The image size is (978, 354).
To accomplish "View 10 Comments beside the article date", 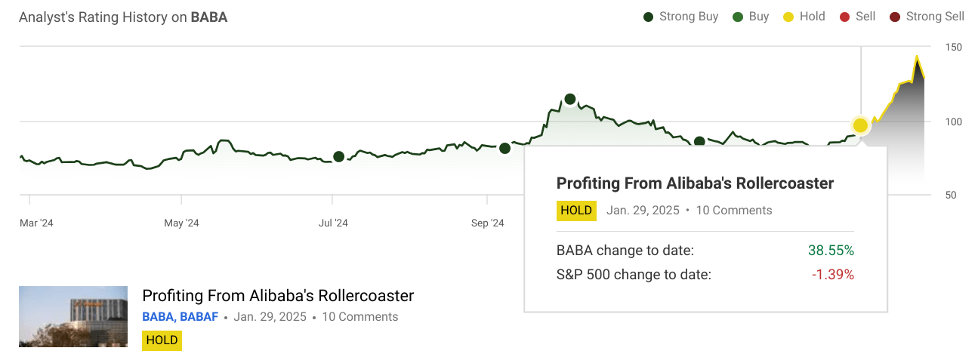I will pyautogui.click(x=359, y=317).
